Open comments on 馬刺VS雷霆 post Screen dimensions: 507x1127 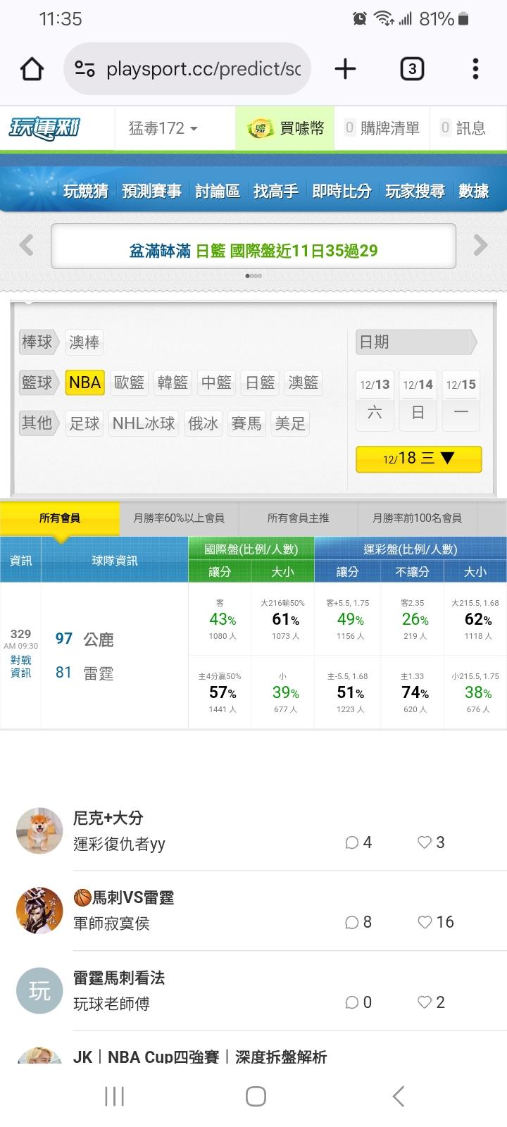coord(352,922)
